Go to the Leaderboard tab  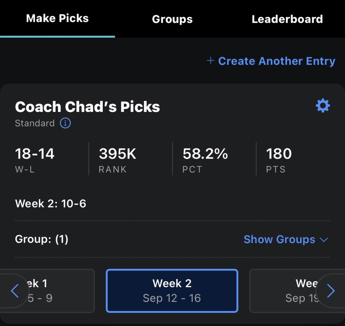287,19
